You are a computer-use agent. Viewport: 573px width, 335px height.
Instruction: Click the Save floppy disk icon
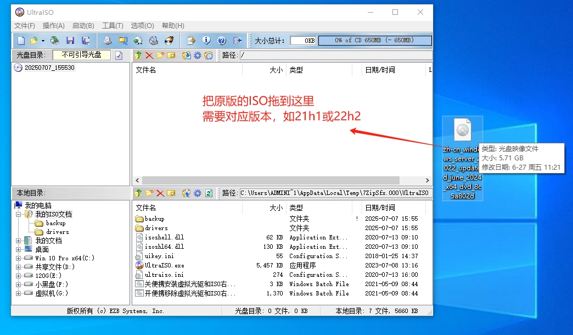[70, 41]
